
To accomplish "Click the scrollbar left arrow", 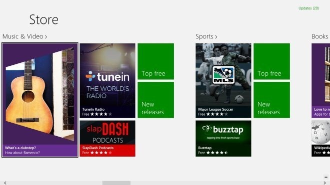I will tap(5, 183).
